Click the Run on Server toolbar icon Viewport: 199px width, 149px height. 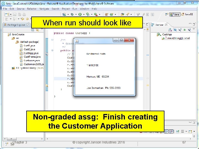pos(64,14)
